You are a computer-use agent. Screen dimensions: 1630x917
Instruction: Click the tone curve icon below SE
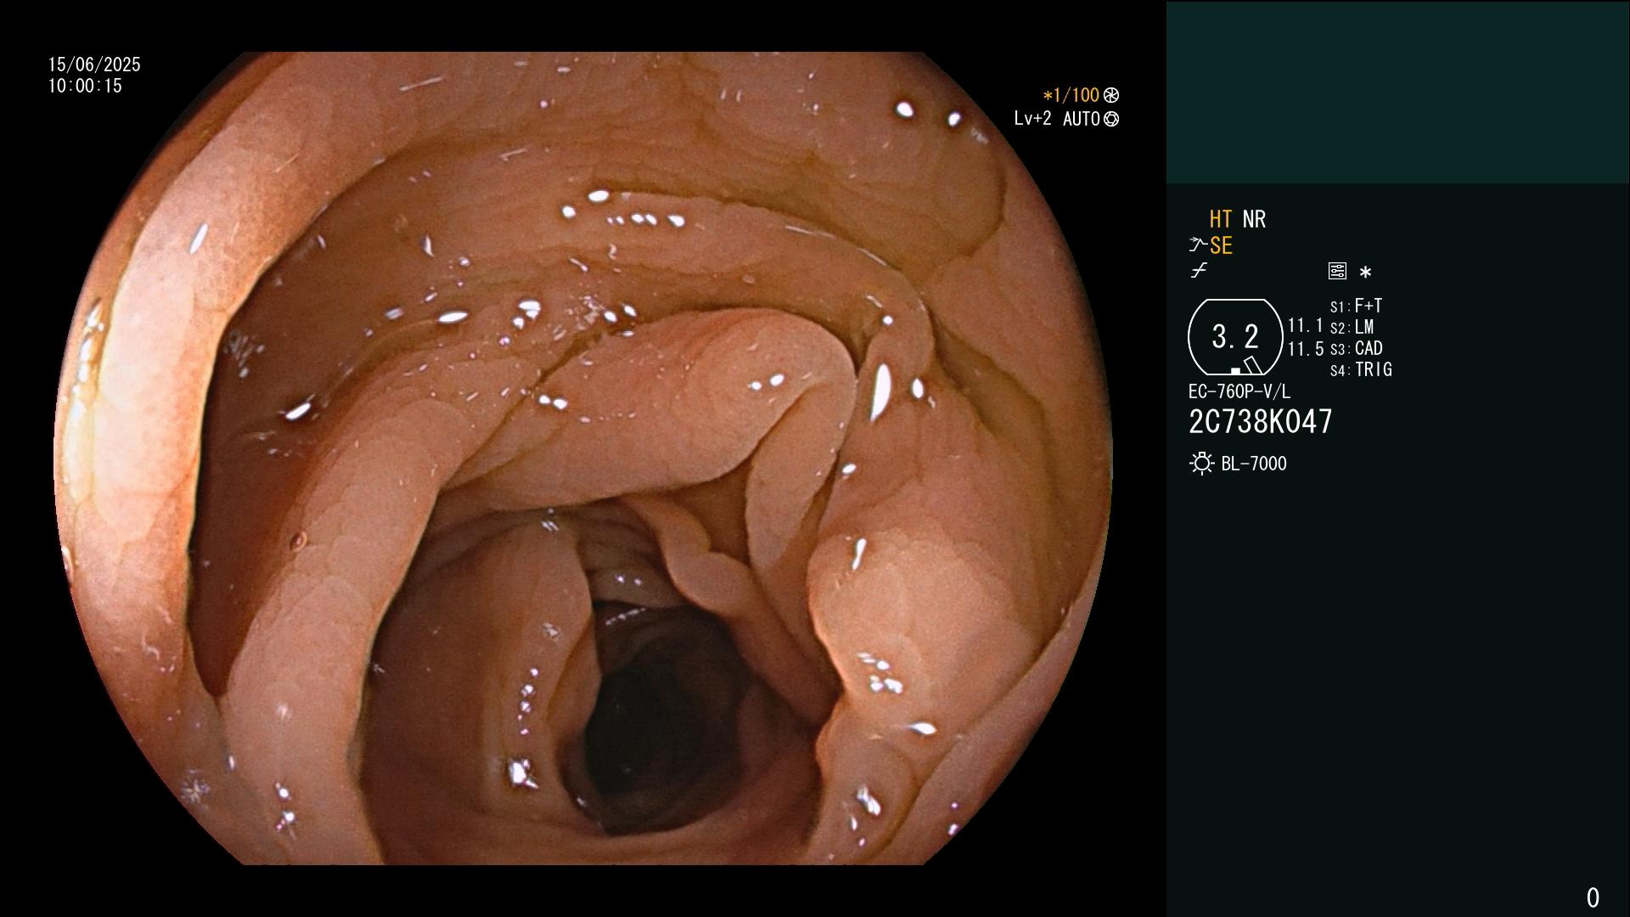pos(1199,271)
